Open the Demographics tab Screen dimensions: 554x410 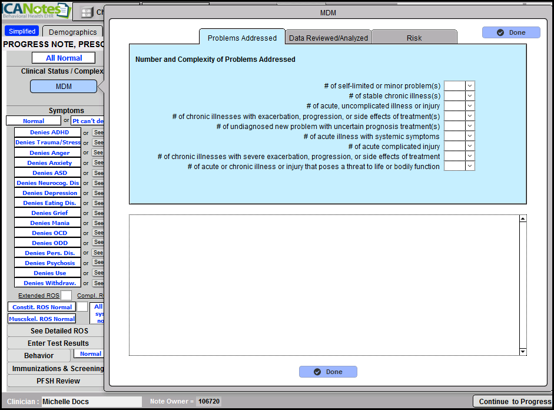tap(73, 32)
